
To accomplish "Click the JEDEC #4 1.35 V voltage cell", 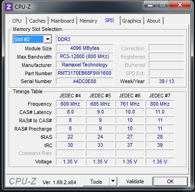I will click(x=70, y=162).
